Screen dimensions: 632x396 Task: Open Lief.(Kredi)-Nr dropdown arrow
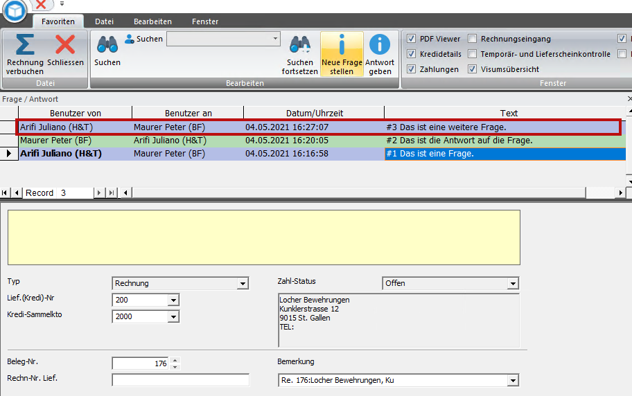pos(173,300)
